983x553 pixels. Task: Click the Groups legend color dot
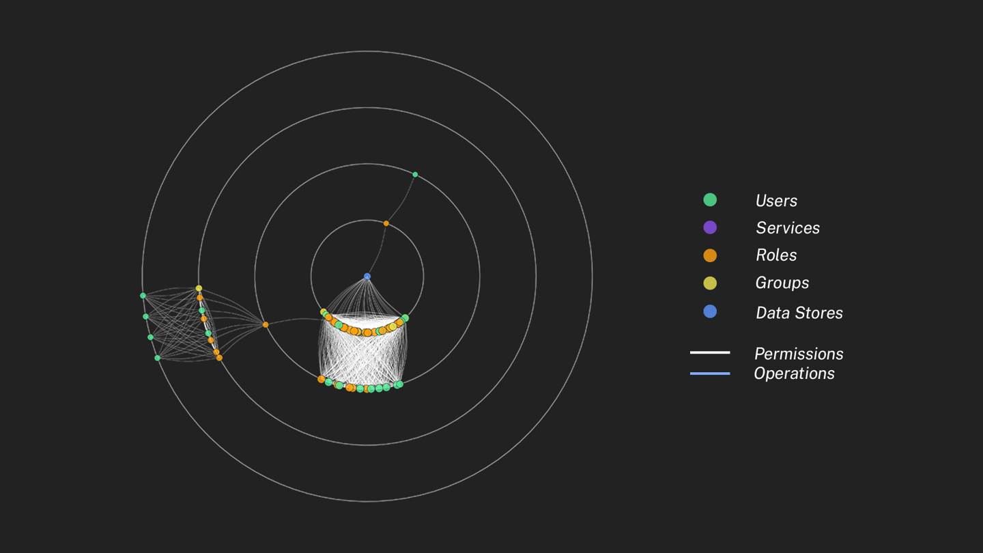(x=709, y=282)
